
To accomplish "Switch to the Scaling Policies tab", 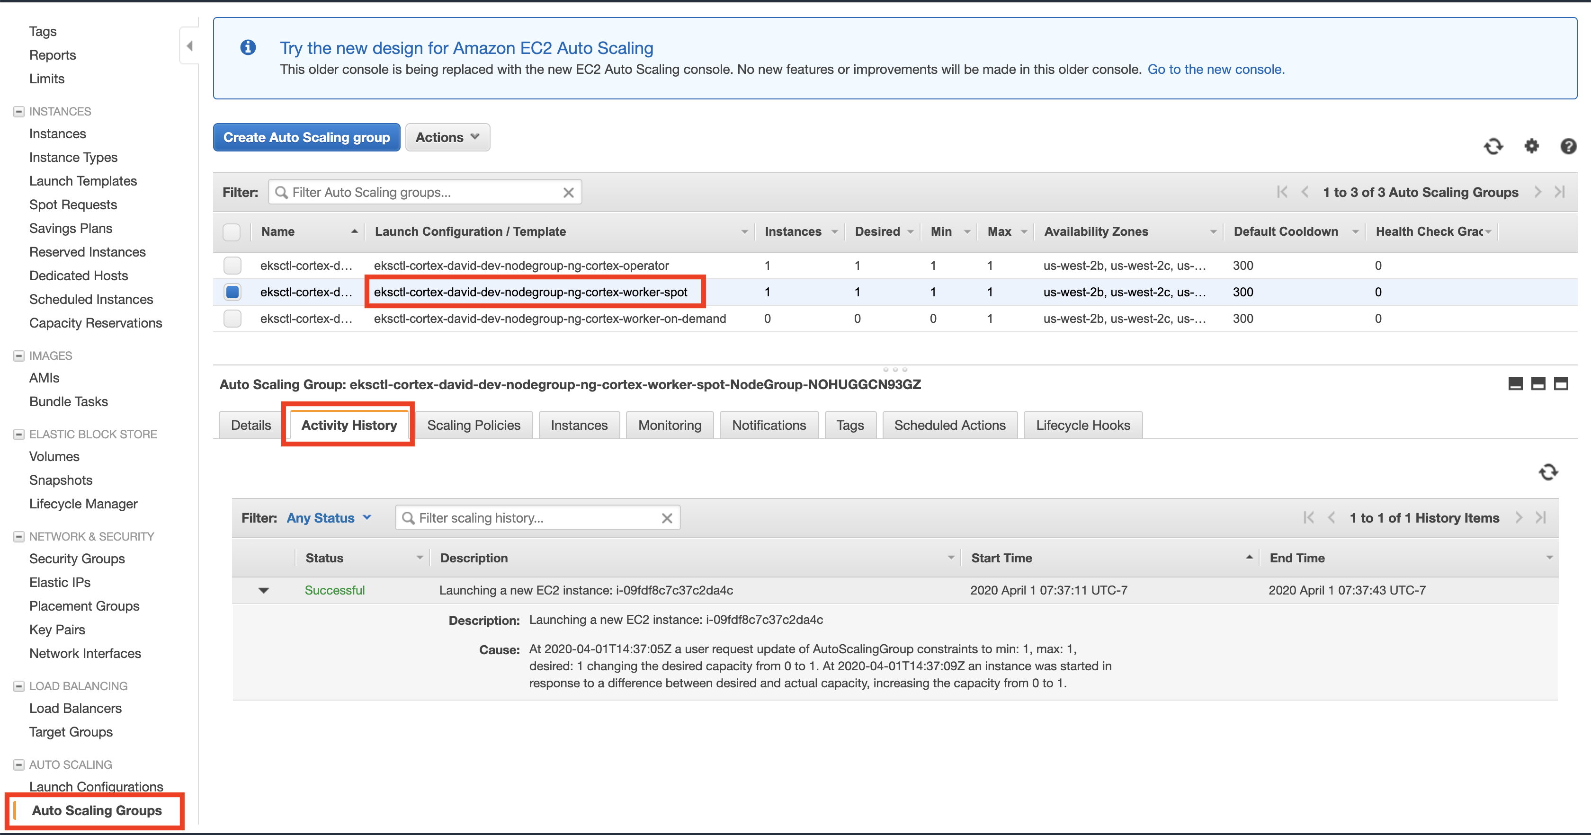I will [473, 425].
